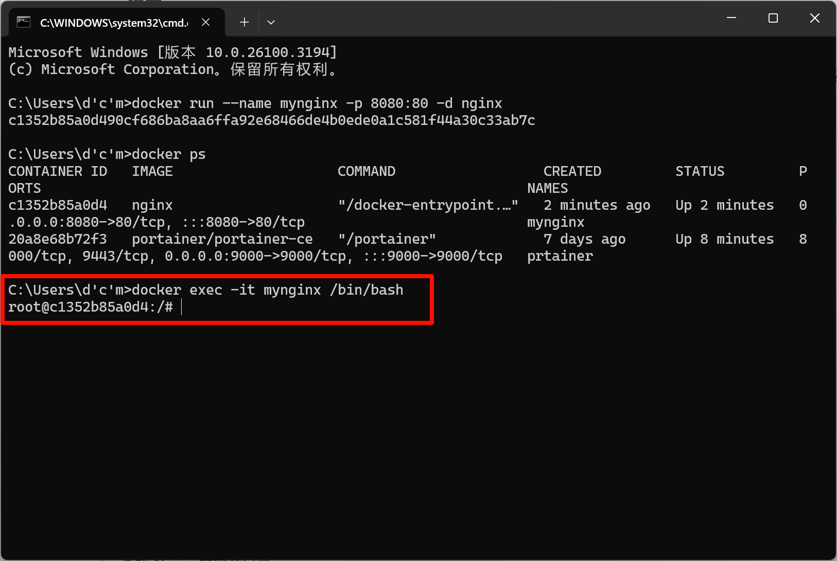Viewport: 837px width, 561px height.
Task: Close the cmd.exe tab
Action: (205, 22)
